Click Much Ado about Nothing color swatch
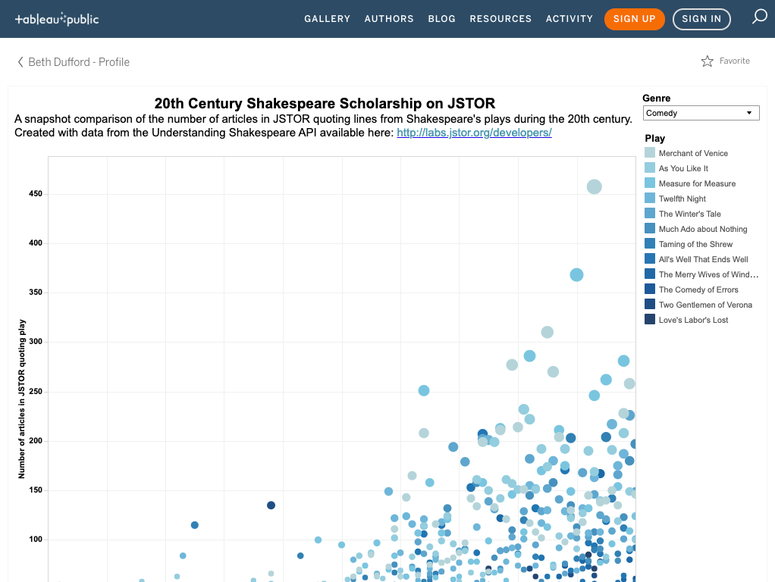This screenshot has height=582, width=775. coord(650,228)
